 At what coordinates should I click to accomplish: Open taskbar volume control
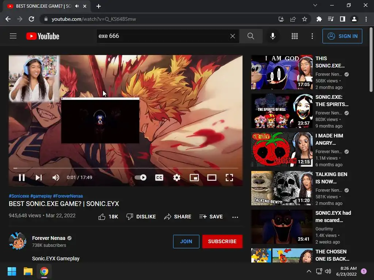(328, 271)
